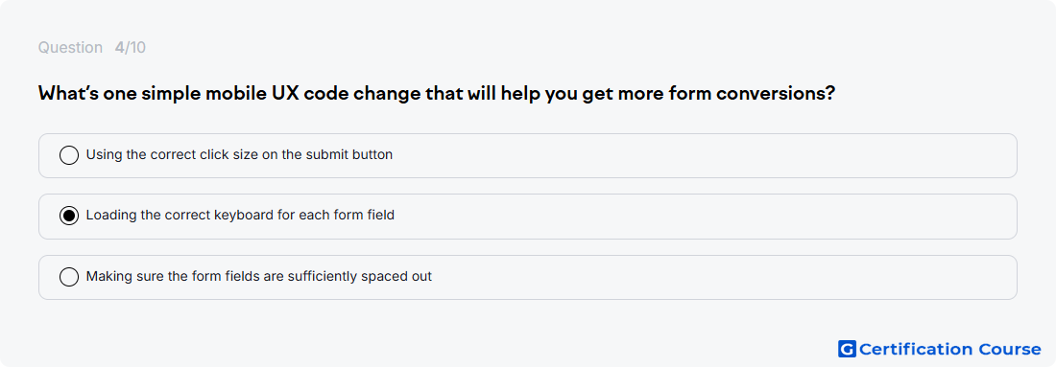Viewport: 1056px width, 367px height.
Task: Click 'Loading the correct keyboard' answer text
Action: pyautogui.click(x=240, y=216)
